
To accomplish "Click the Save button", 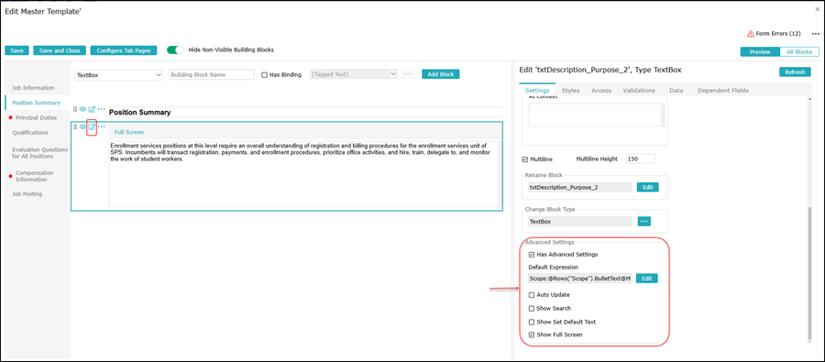I will coord(16,50).
